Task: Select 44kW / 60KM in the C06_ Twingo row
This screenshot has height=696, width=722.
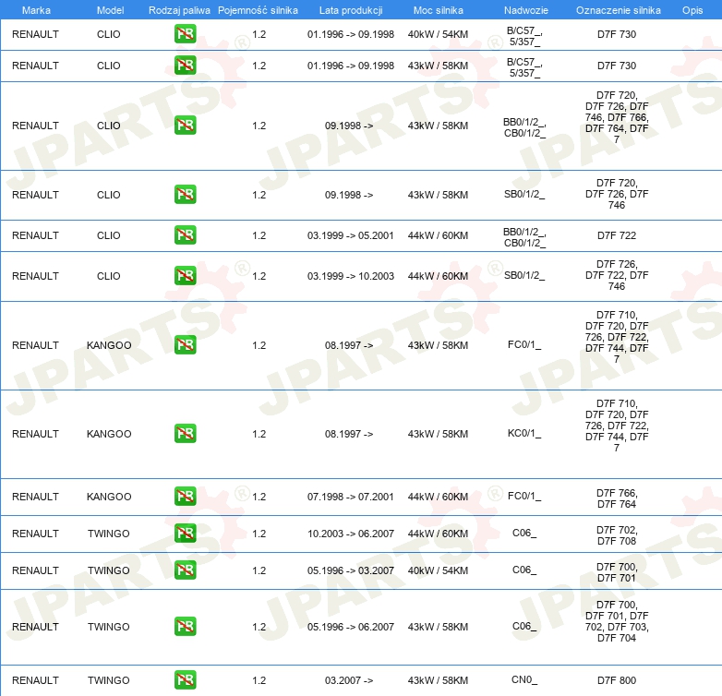Action: click(x=438, y=534)
